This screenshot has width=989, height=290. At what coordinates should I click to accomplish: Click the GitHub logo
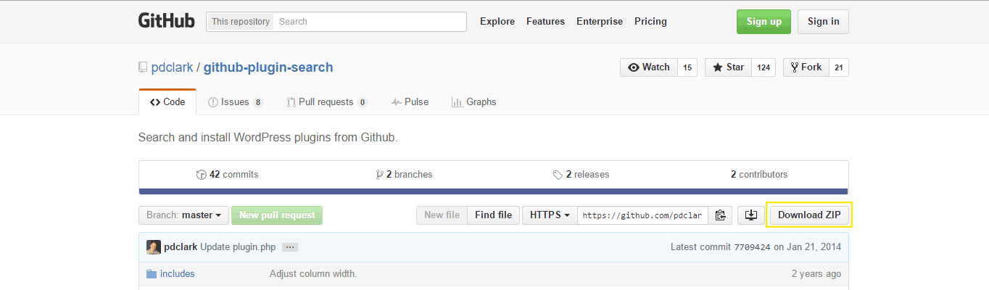click(x=167, y=21)
